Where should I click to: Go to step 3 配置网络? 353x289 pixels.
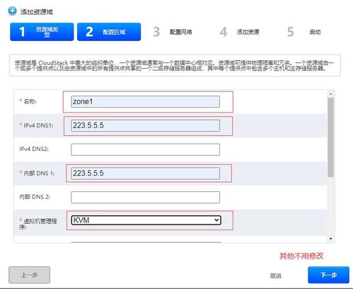[x=173, y=32]
